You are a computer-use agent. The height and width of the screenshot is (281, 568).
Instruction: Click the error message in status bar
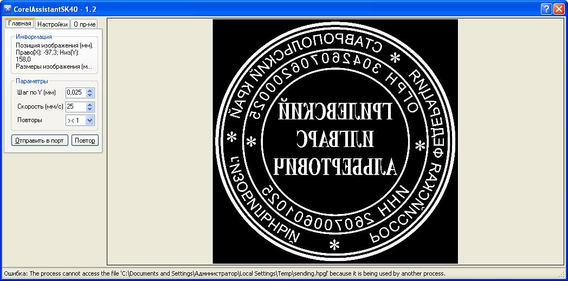click(x=223, y=274)
